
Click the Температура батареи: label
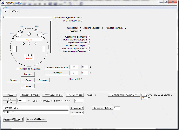(75, 51)
